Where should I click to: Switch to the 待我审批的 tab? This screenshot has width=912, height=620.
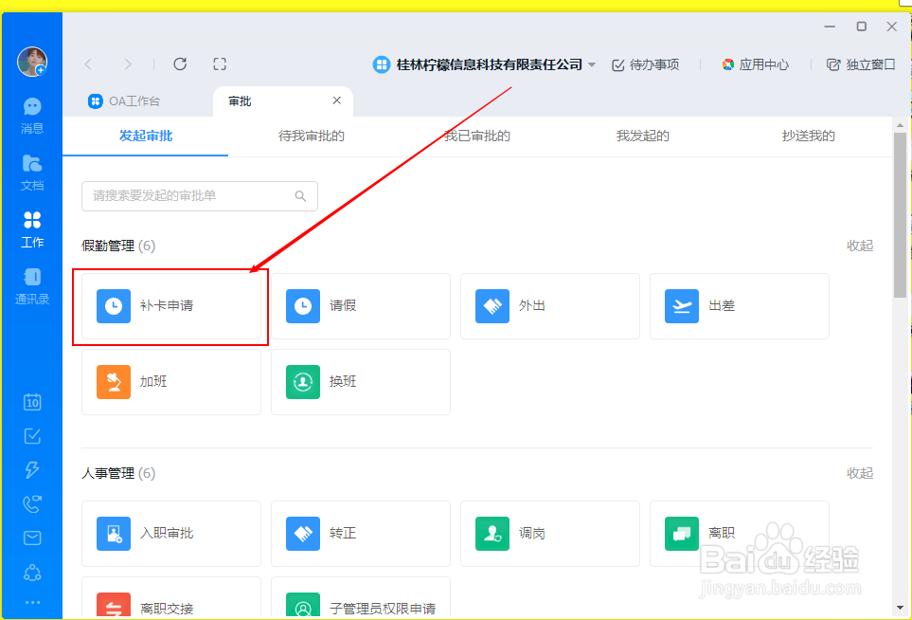311,136
